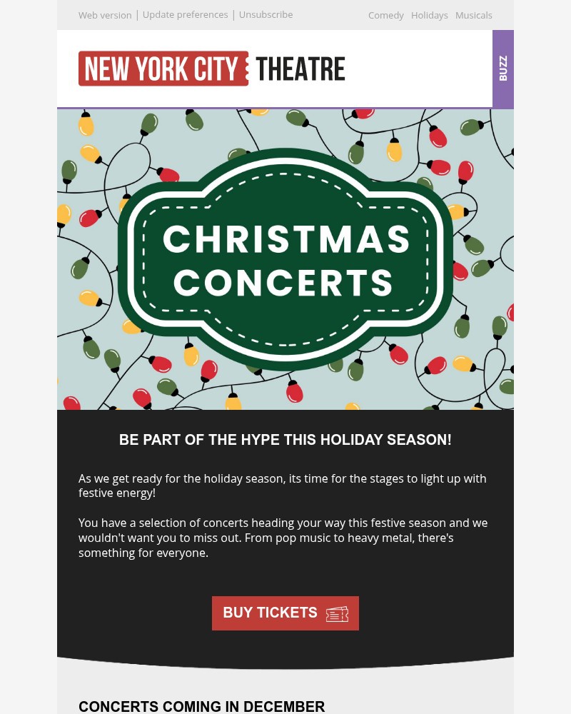Click the CHRISTMAS word in the banner
This screenshot has width=571, height=714.
pos(286,239)
